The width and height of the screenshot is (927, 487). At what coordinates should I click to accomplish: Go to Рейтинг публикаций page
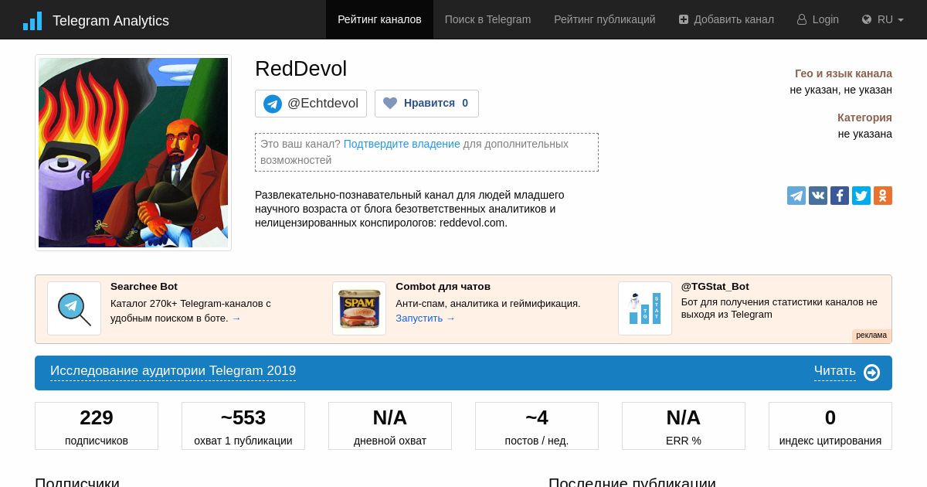point(604,19)
